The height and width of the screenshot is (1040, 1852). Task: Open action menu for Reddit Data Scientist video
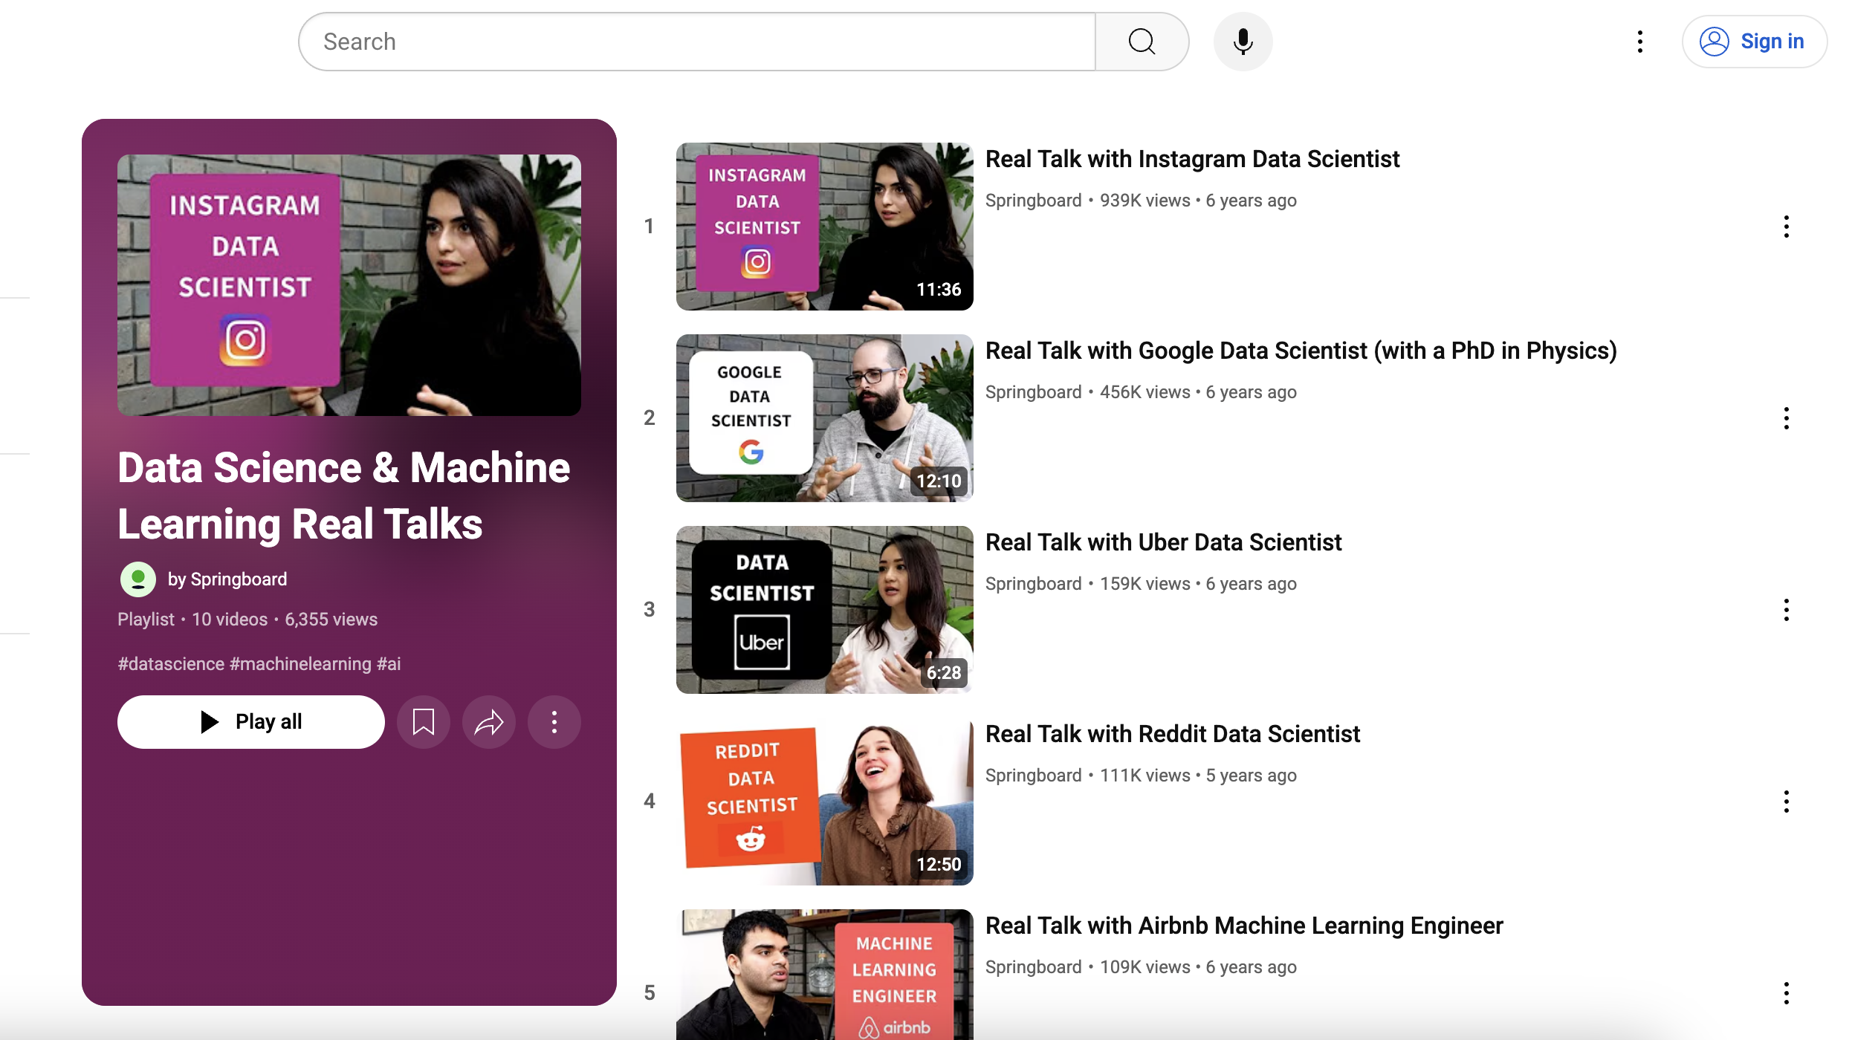[1786, 802]
